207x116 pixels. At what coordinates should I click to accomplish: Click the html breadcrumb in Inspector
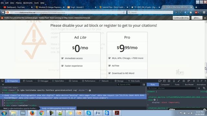(20, 108)
